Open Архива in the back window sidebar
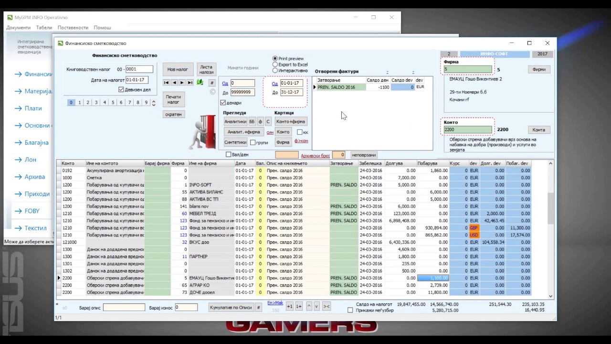 (30, 177)
